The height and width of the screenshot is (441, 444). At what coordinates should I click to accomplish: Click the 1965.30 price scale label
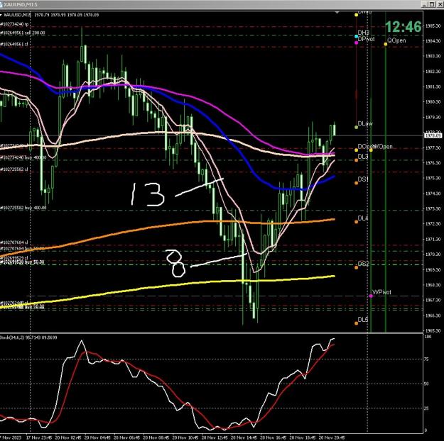(433, 330)
